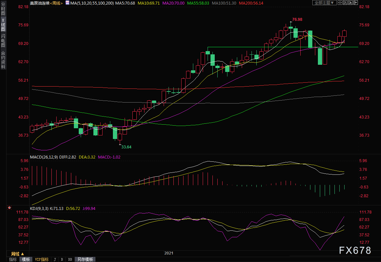
Task: Click the 另存模板 save template button
Action: (85, 259)
